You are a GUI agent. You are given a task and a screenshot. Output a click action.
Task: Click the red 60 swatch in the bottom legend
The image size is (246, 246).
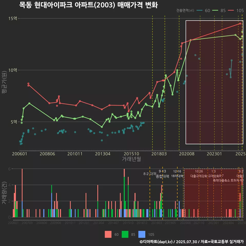tap(108, 234)
